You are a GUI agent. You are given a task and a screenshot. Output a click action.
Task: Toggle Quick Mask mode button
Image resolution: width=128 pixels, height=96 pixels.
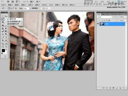5,56
